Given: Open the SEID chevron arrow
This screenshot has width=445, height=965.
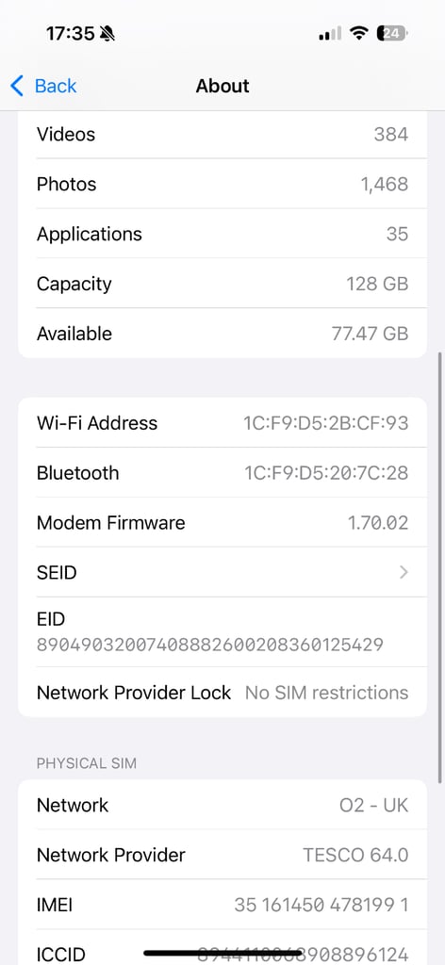Looking at the screenshot, I should point(404,572).
